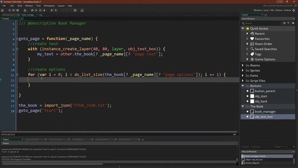298x168 pixels.
Task: Open Game Options toolbar icon
Action: point(52,10)
